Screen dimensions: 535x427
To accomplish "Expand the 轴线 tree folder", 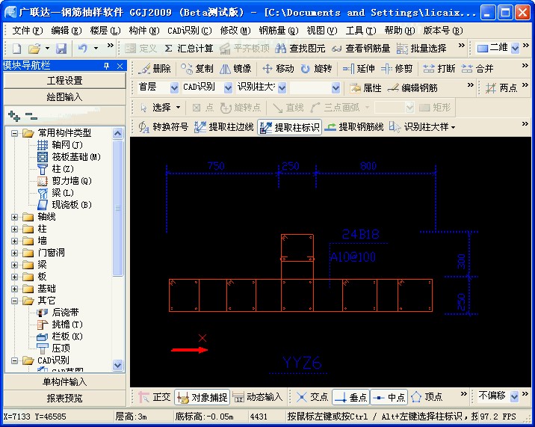I will click(15, 217).
